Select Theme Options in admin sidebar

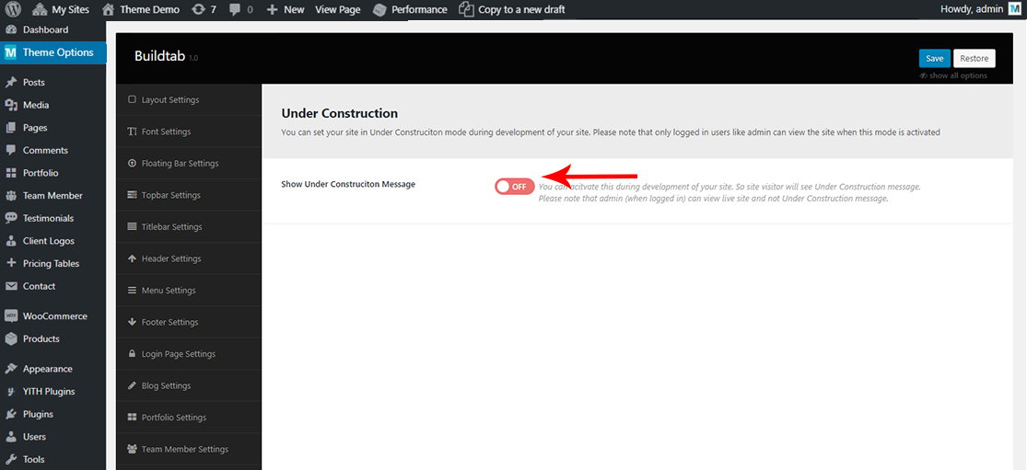click(57, 52)
